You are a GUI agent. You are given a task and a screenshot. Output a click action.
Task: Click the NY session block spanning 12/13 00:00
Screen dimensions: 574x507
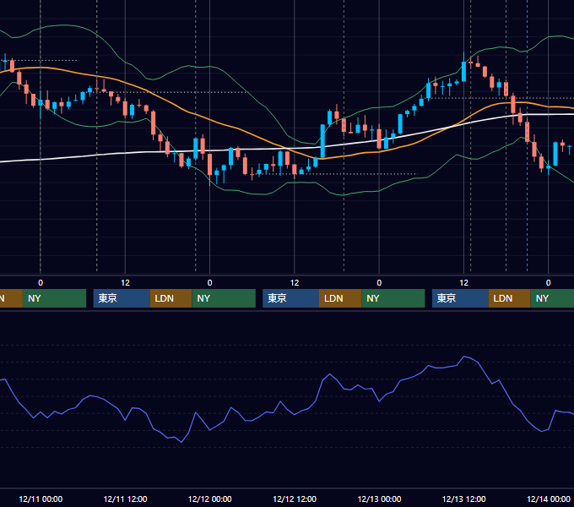coord(393,298)
